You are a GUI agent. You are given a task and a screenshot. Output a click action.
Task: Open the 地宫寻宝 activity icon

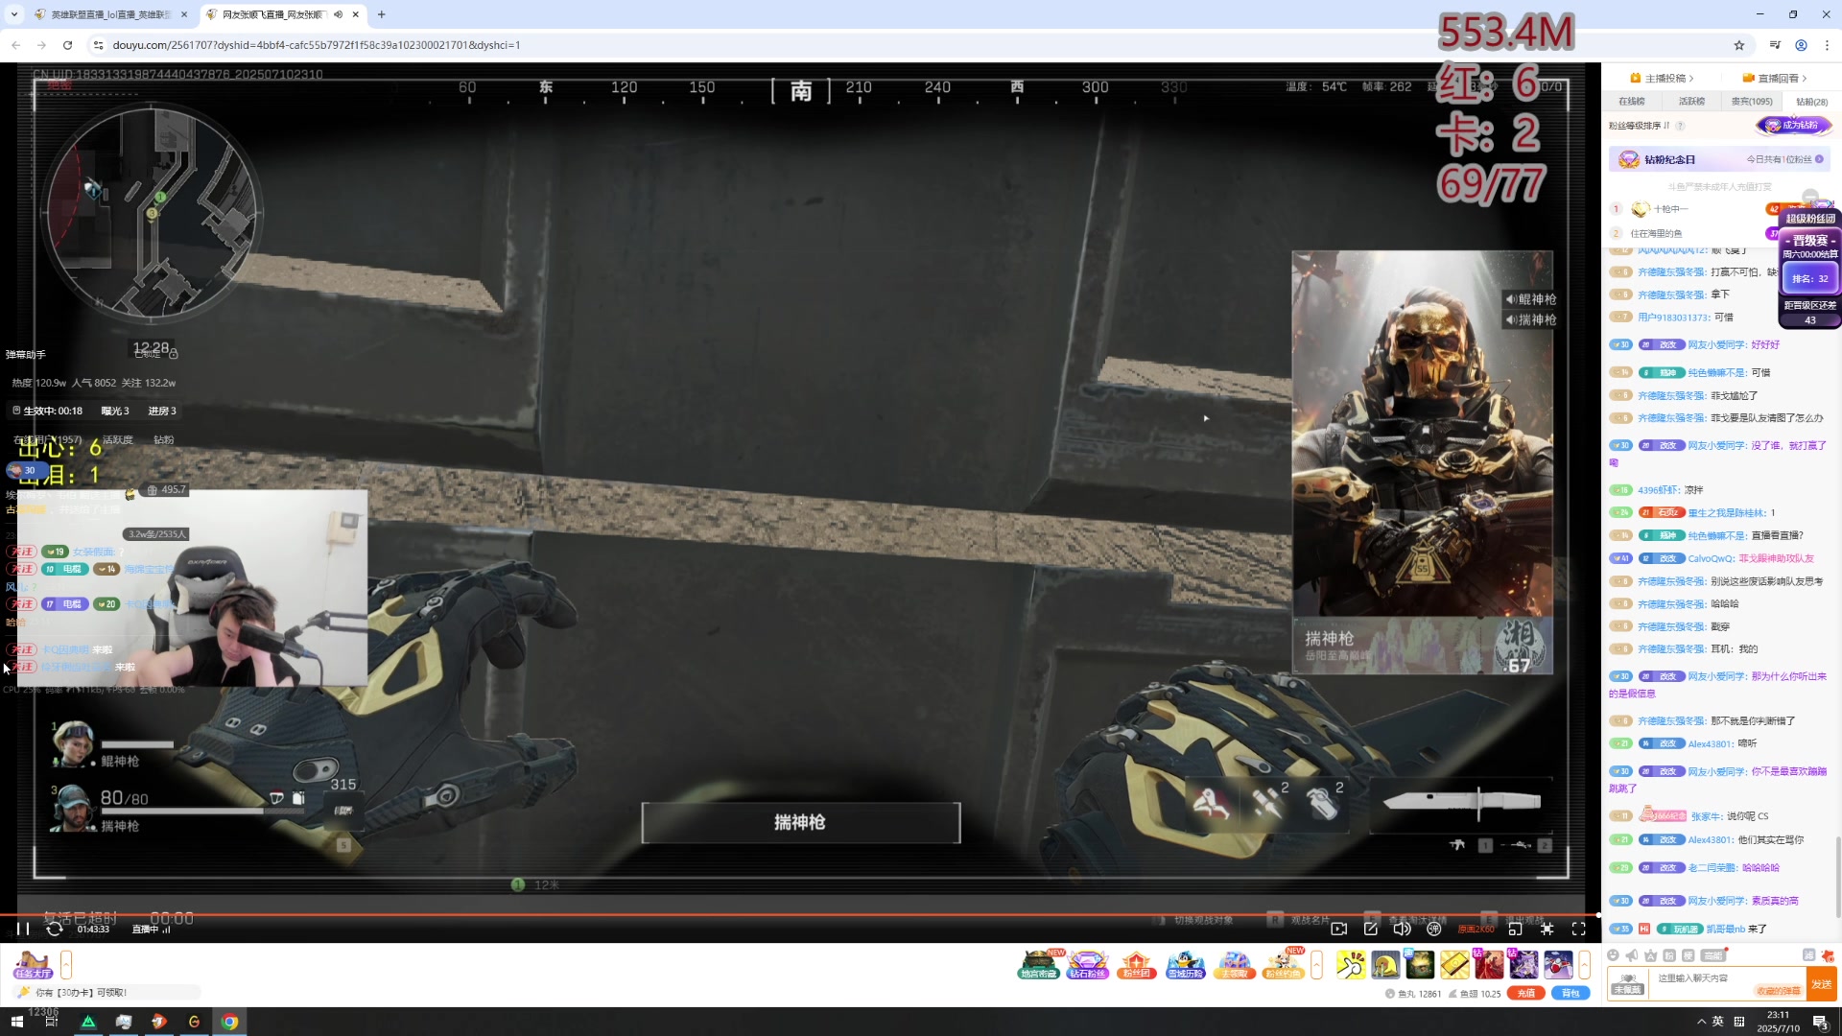point(1040,964)
